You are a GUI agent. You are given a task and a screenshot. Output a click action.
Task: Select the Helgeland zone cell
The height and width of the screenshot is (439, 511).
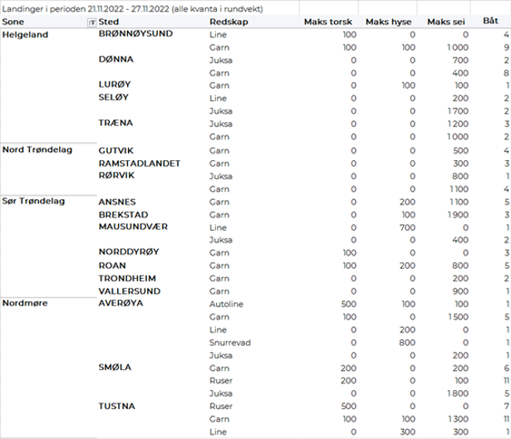coord(26,35)
